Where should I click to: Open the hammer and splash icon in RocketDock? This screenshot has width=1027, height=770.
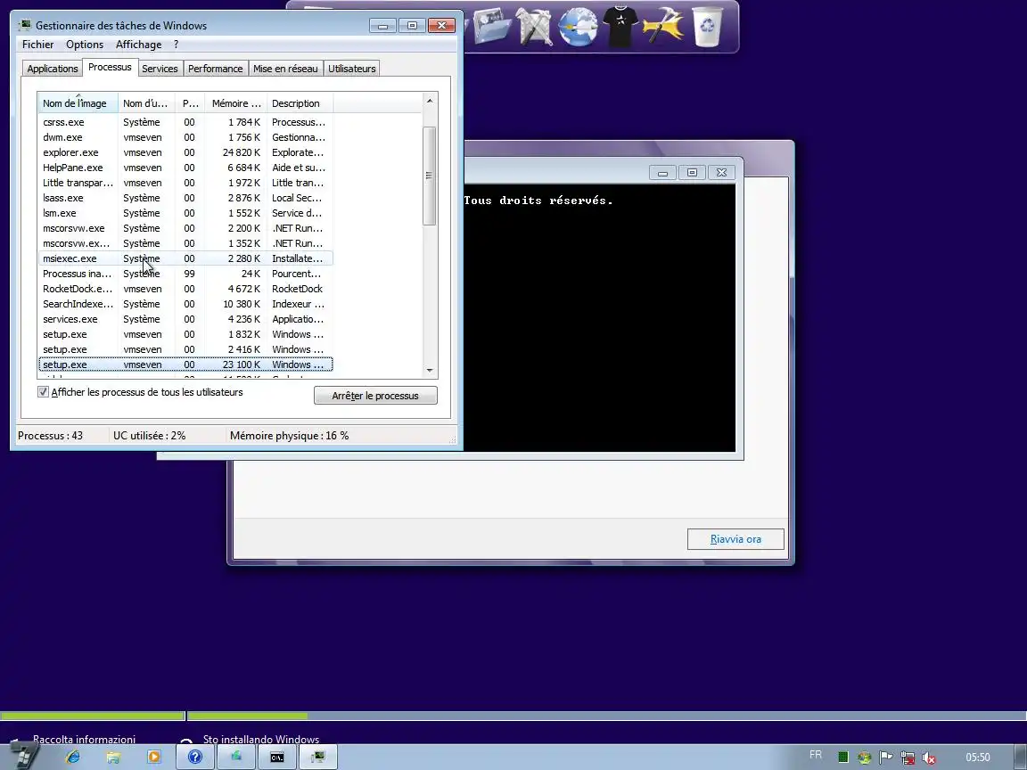click(x=663, y=26)
